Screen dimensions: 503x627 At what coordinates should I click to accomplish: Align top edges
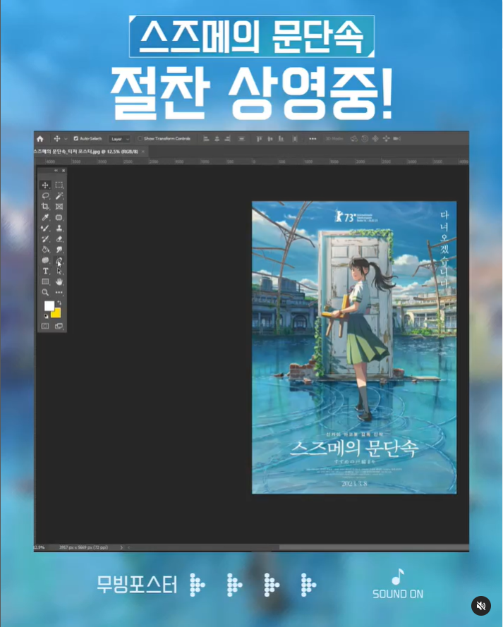(x=259, y=139)
